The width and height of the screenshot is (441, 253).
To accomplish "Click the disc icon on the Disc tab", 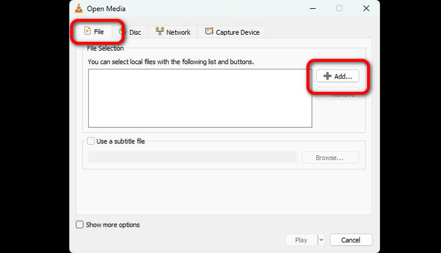I will pos(122,32).
